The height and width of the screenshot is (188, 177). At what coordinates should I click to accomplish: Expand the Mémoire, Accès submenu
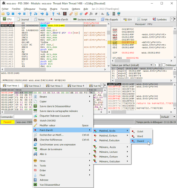click(112, 147)
